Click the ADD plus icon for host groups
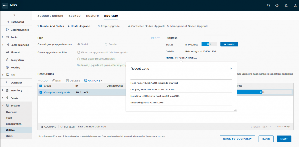The image size is (299, 147). [39, 80]
